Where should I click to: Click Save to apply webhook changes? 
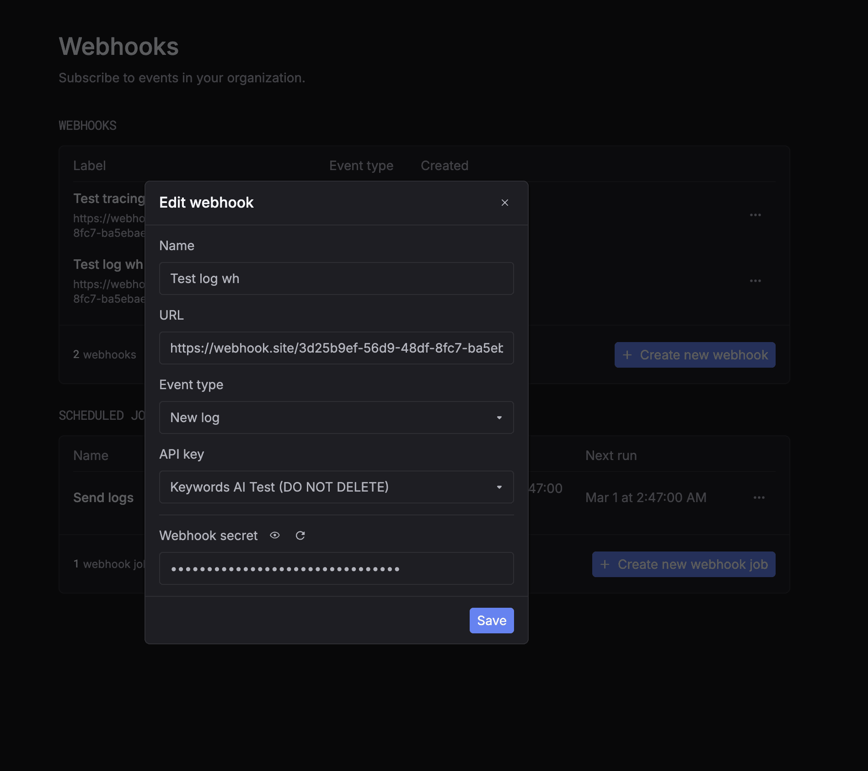point(491,621)
